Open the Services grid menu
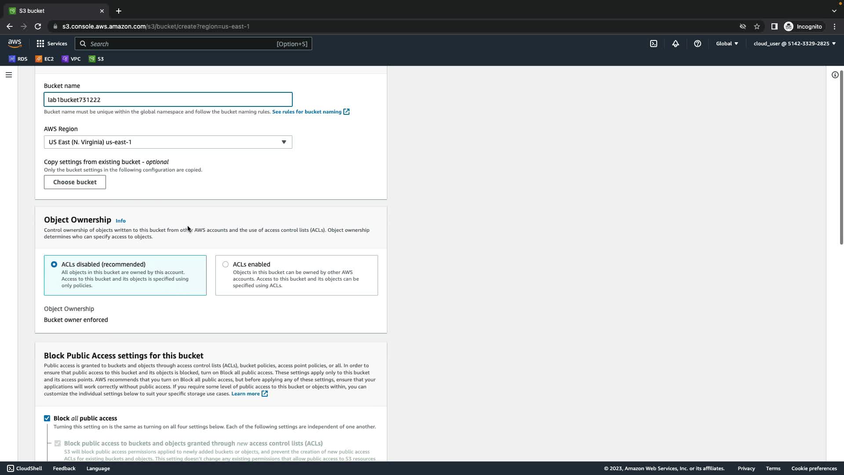Screen dimensions: 844x475 52,44
